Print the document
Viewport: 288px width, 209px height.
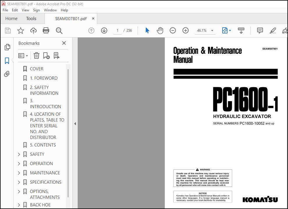pos(46,31)
